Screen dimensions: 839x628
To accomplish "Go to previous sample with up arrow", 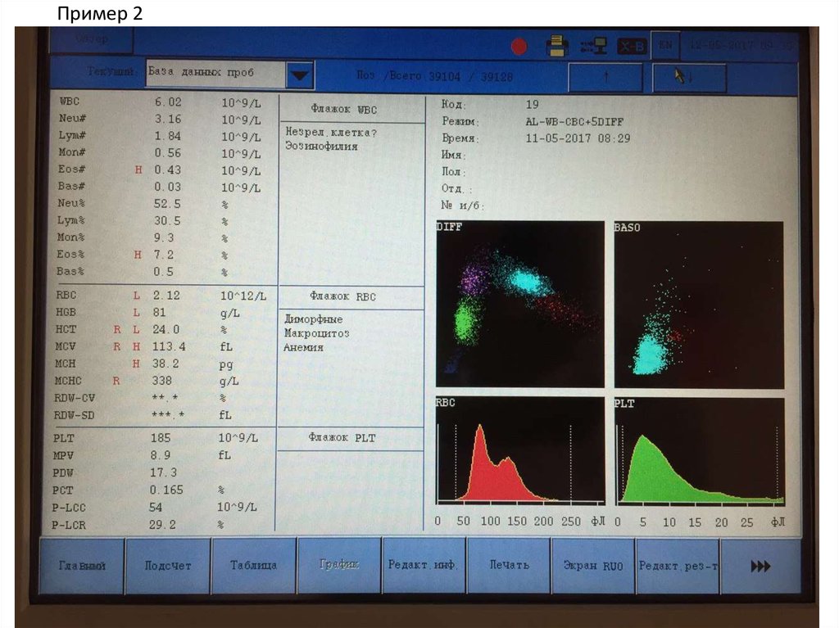I will click(605, 77).
